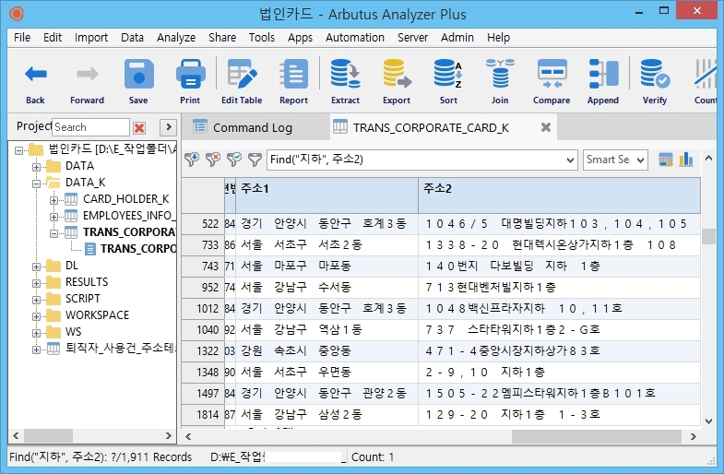724x474 pixels.
Task: Click the Compare toolbar icon
Action: [552, 74]
